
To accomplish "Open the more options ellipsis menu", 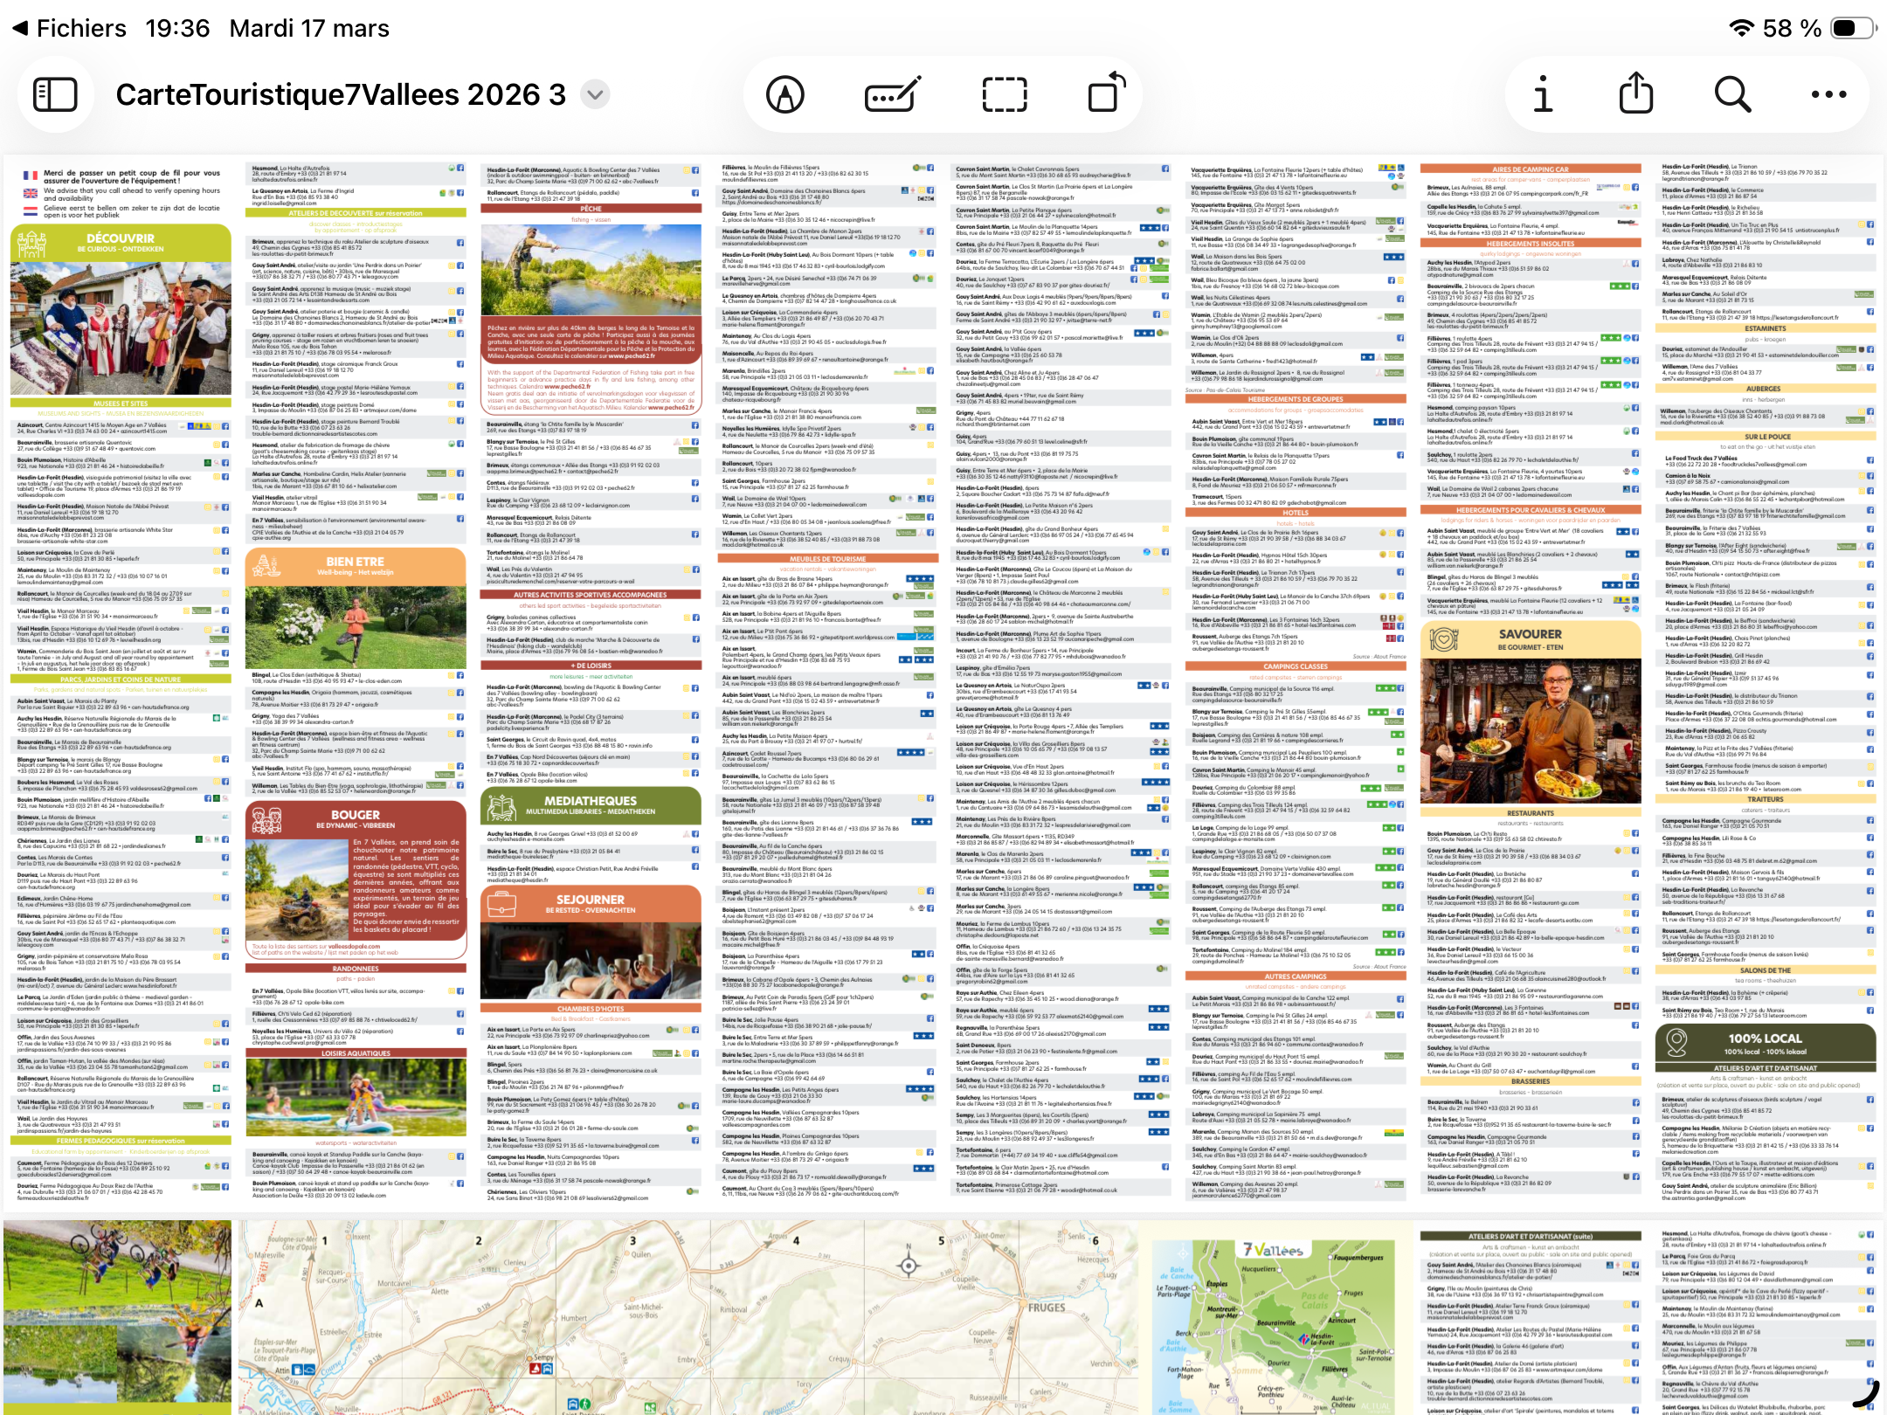I will point(1828,94).
